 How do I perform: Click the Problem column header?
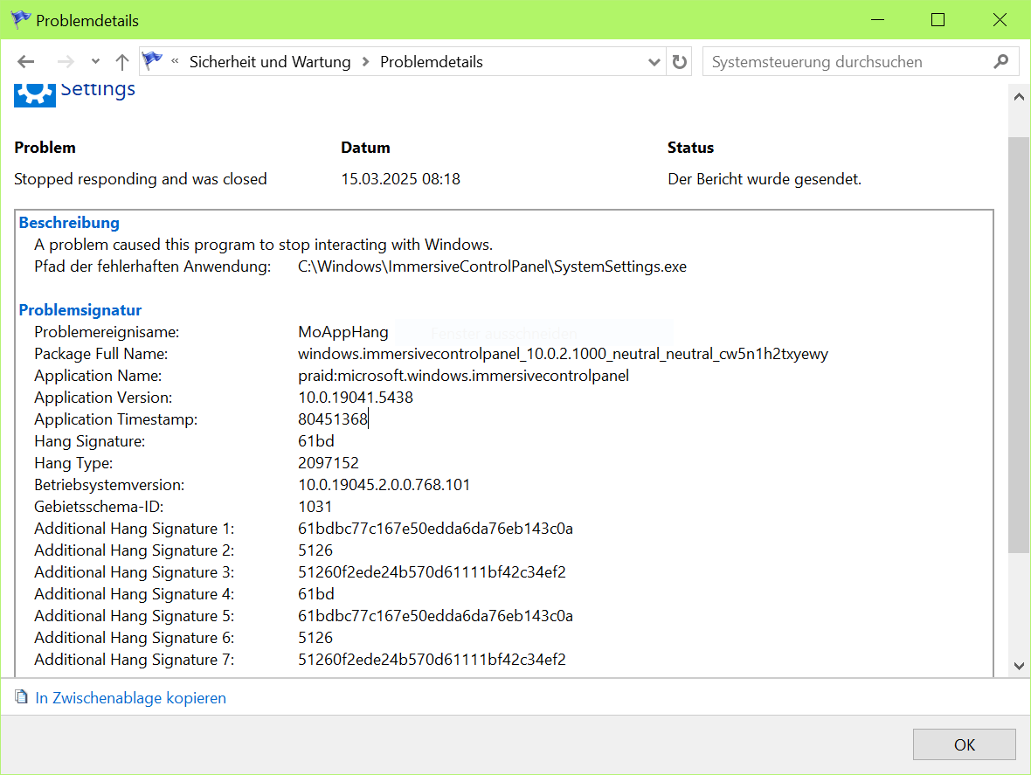point(45,148)
